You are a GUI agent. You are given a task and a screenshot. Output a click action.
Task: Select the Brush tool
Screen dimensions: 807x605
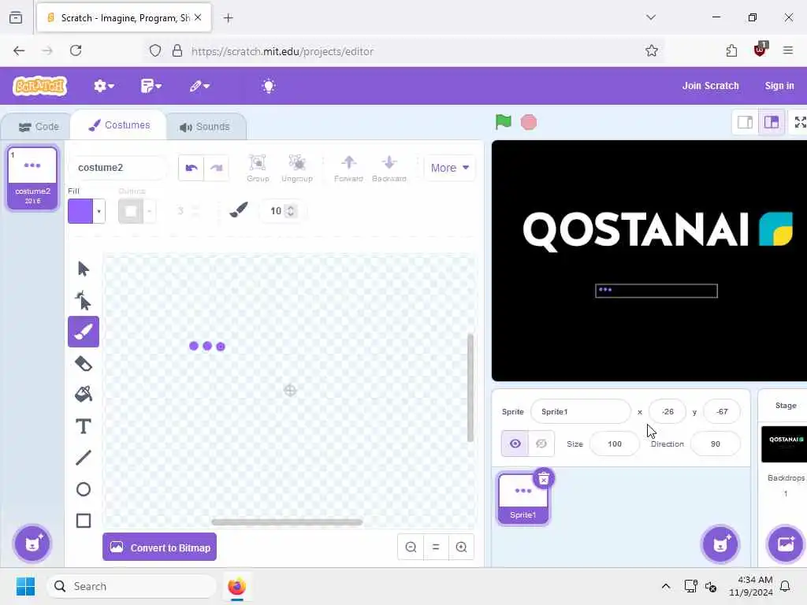[84, 332]
